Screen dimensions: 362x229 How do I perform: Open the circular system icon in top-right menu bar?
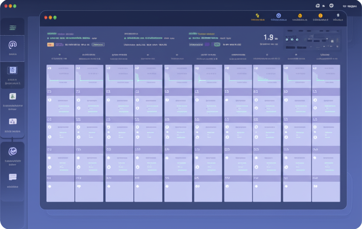pyautogui.click(x=331, y=6)
